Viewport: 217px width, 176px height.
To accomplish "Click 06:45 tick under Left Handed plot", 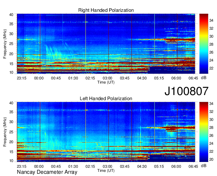I will [193, 166].
